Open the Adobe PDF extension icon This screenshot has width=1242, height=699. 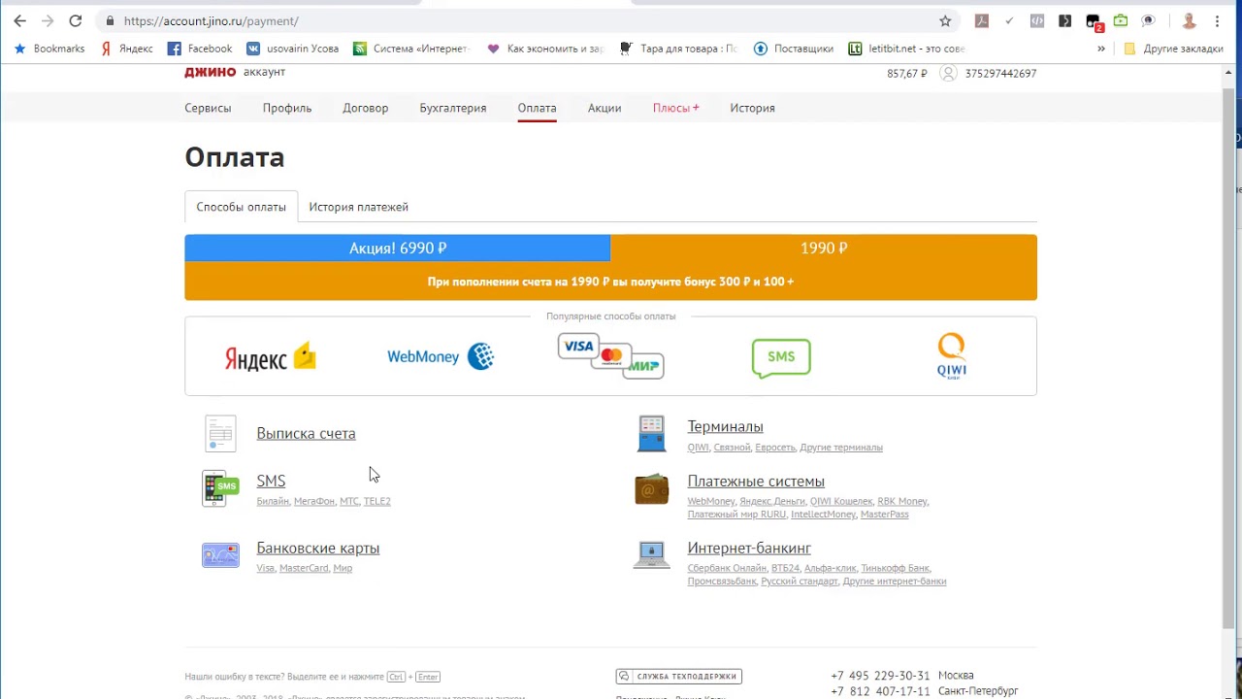[x=982, y=20]
